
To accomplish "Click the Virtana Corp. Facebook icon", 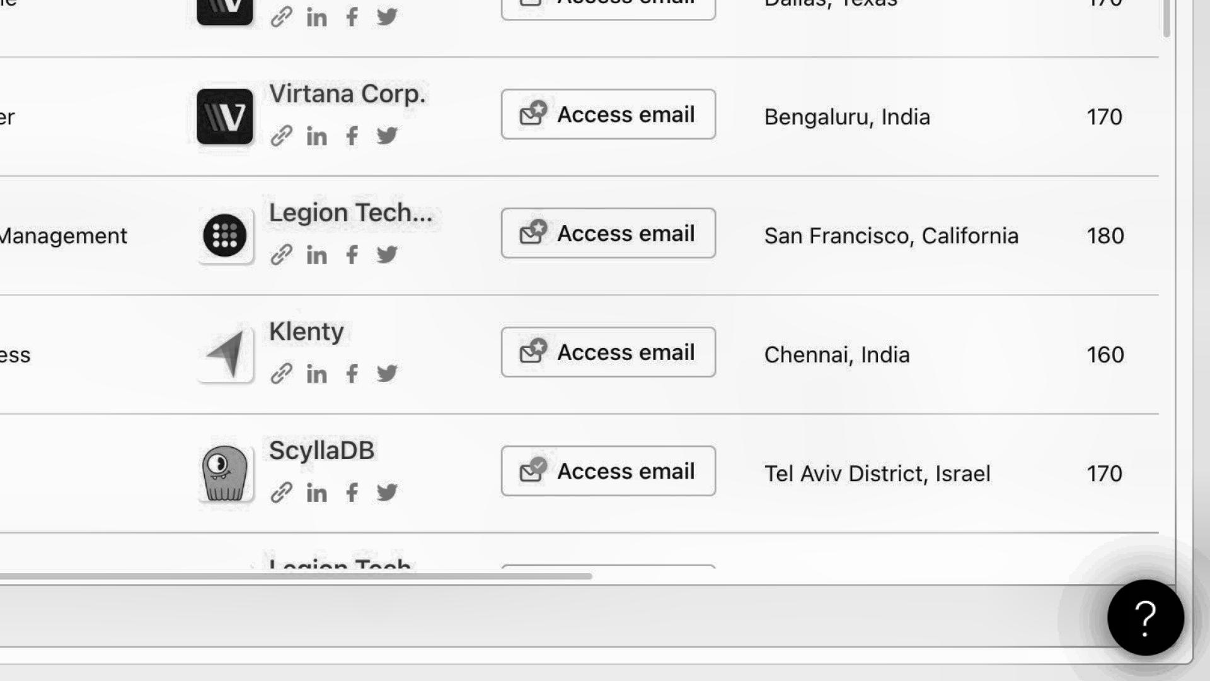I will click(x=352, y=136).
